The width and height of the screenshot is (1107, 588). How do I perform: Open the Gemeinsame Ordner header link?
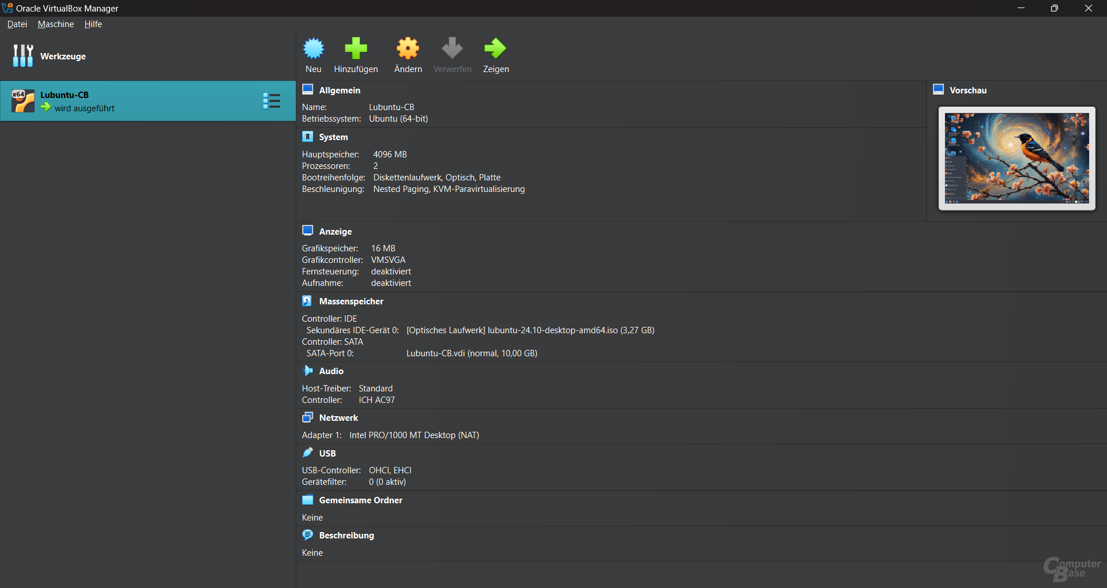[x=361, y=500]
